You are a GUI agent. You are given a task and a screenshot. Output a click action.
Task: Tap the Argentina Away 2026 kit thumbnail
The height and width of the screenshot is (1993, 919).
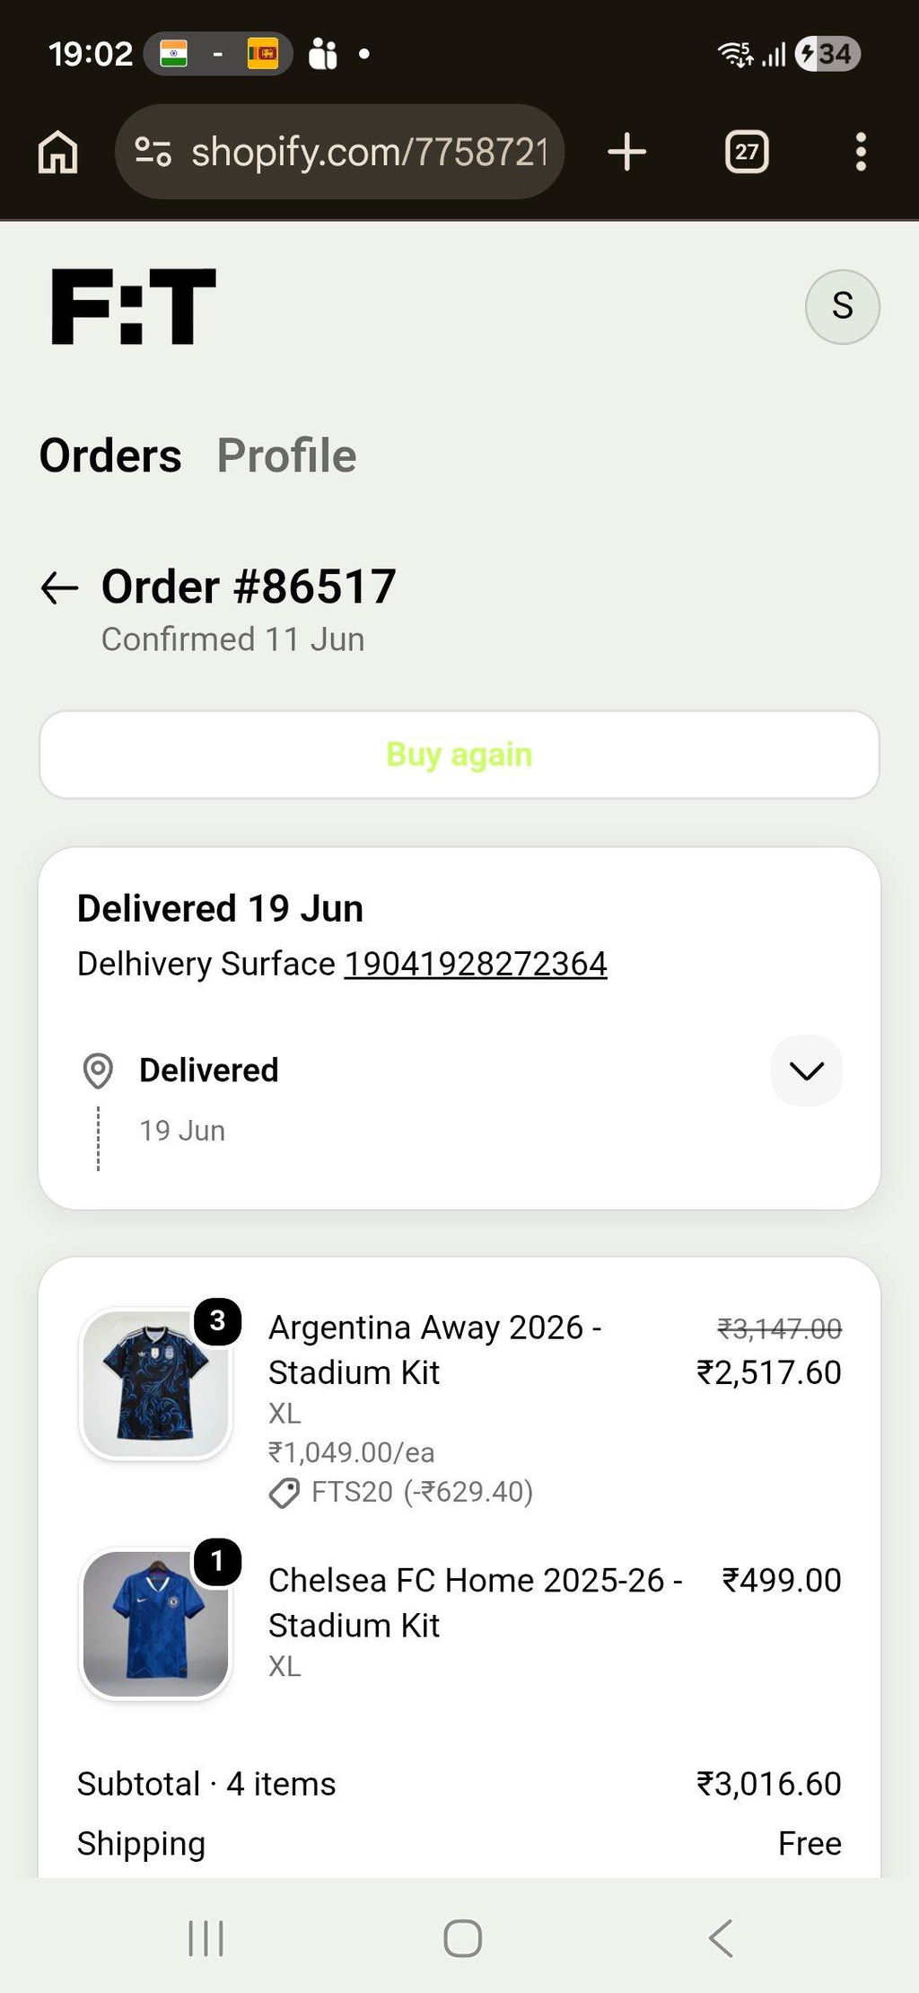156,1383
